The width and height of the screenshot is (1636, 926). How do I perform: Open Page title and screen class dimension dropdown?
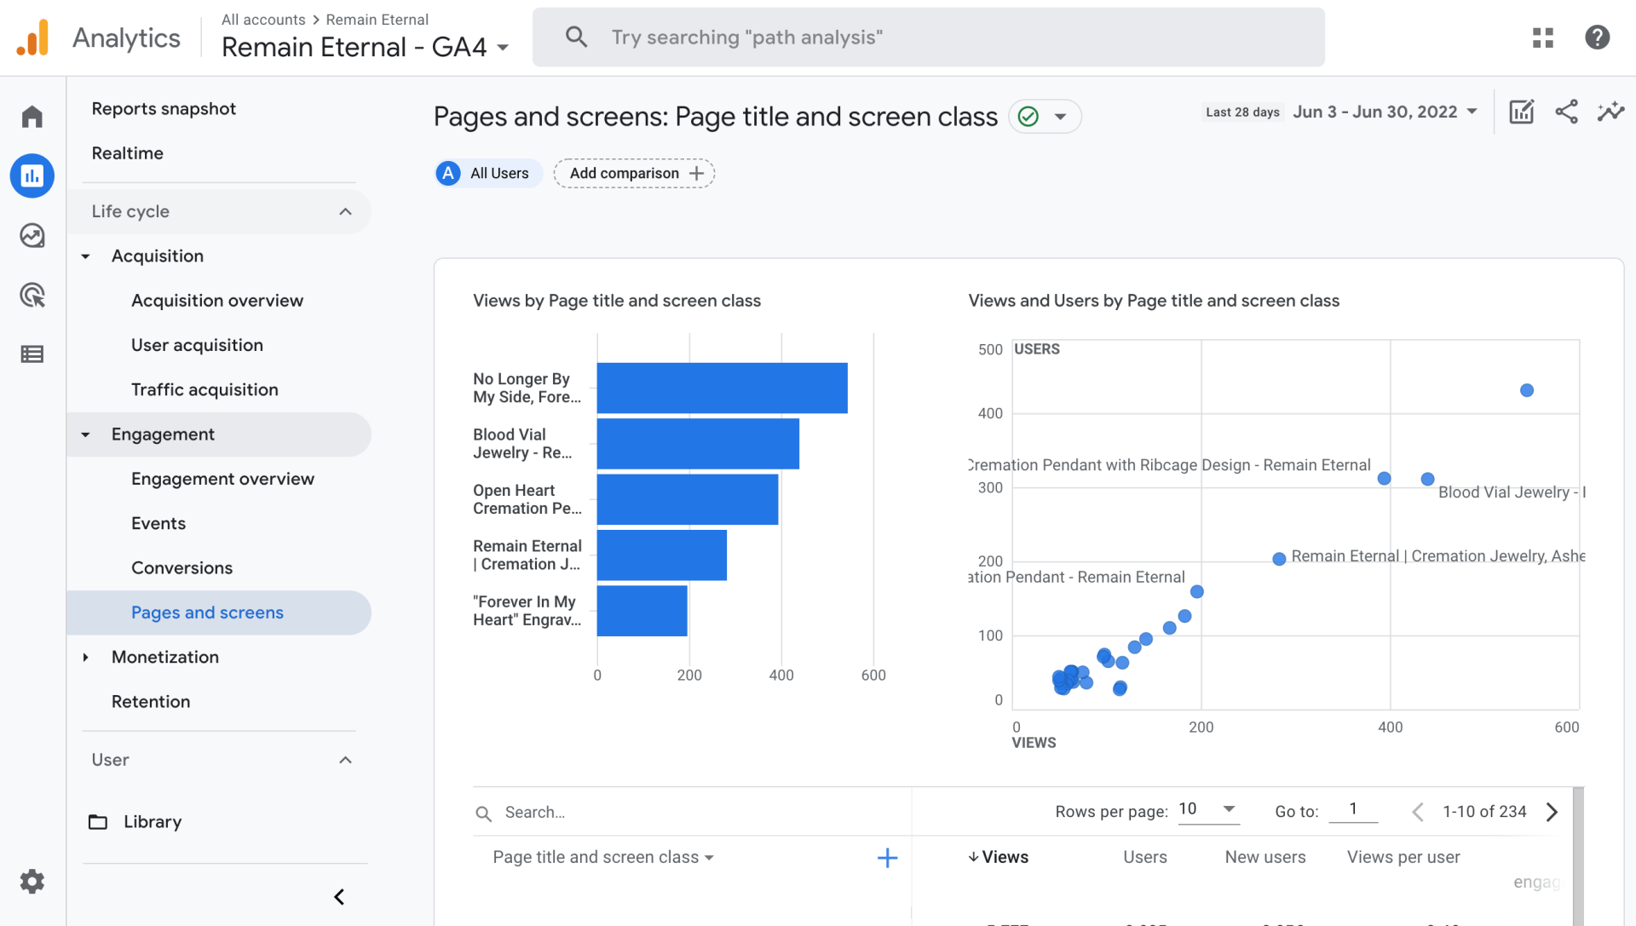pyautogui.click(x=603, y=857)
